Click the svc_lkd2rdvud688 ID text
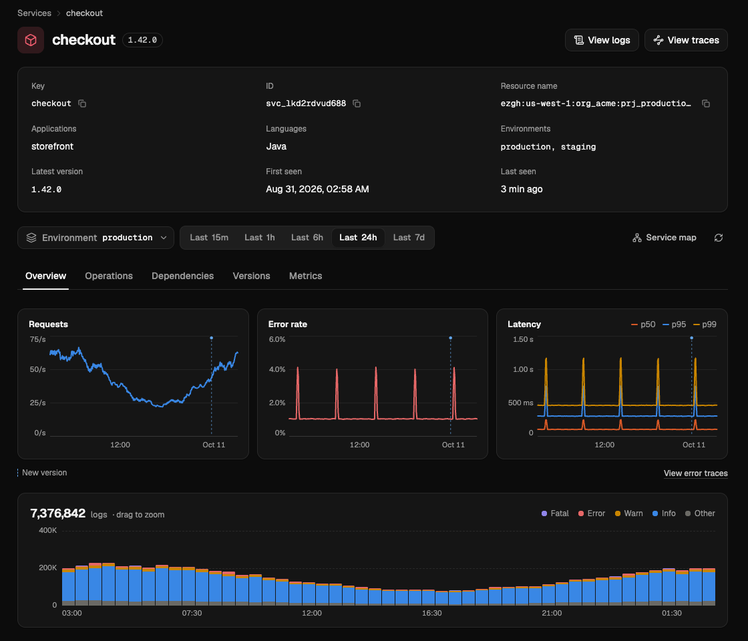The image size is (748, 641). coord(306,103)
